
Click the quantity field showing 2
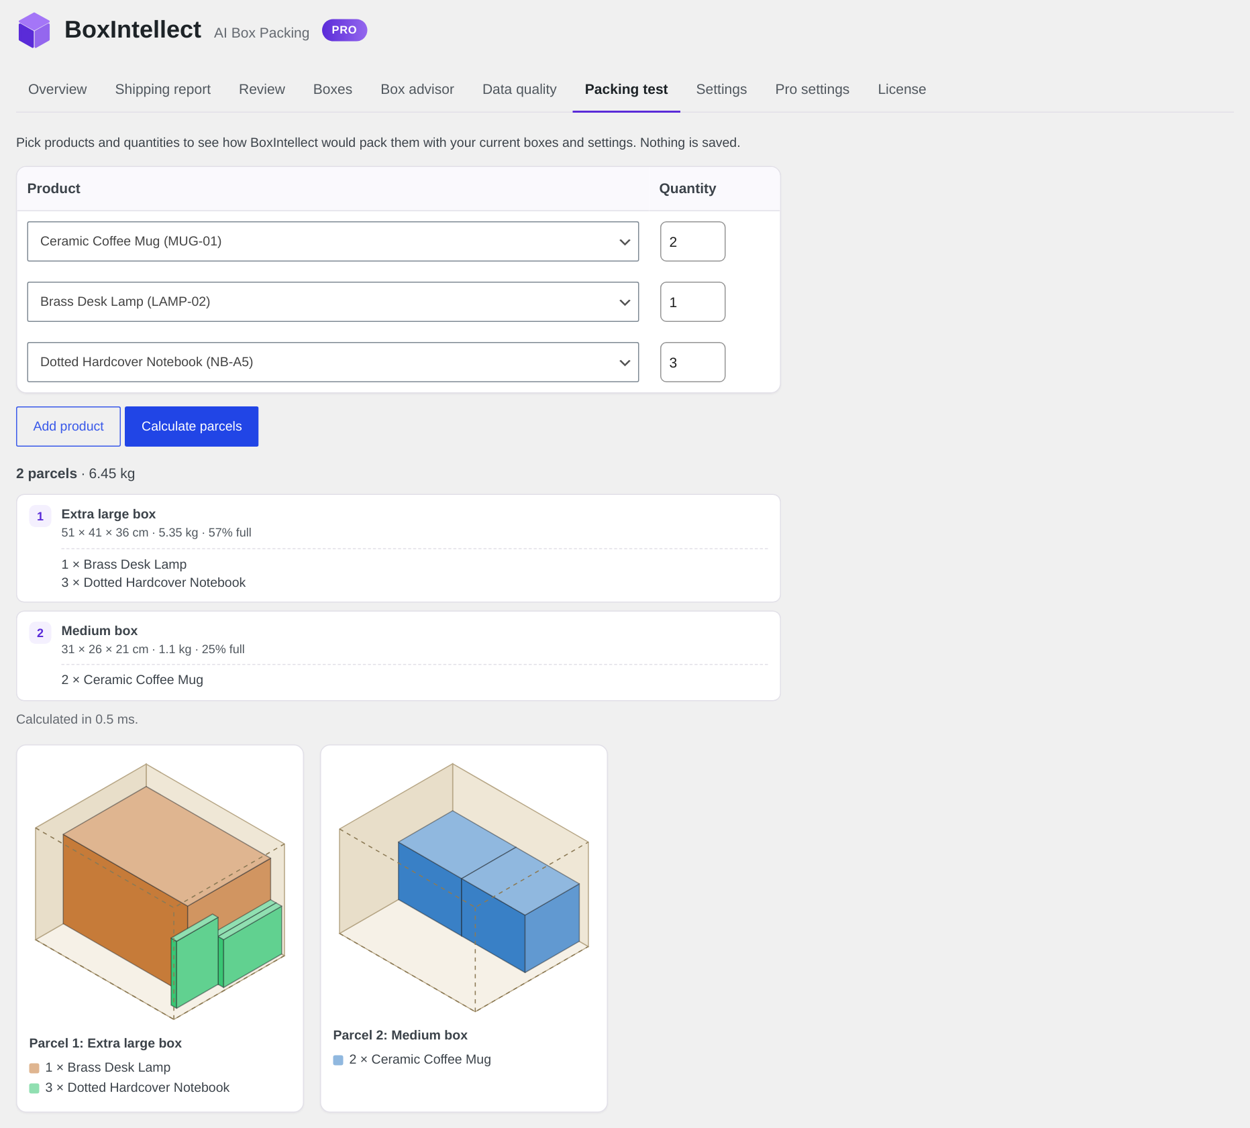click(x=692, y=241)
